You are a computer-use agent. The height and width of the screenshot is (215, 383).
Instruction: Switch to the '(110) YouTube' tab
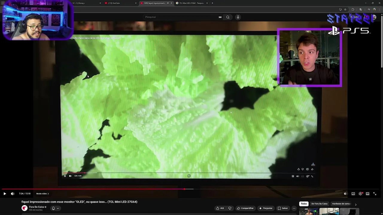pos(120,3)
